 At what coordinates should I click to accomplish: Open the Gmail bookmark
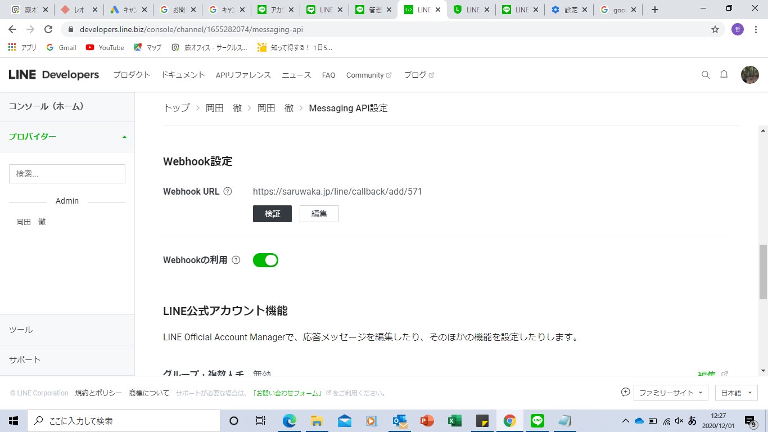61,47
